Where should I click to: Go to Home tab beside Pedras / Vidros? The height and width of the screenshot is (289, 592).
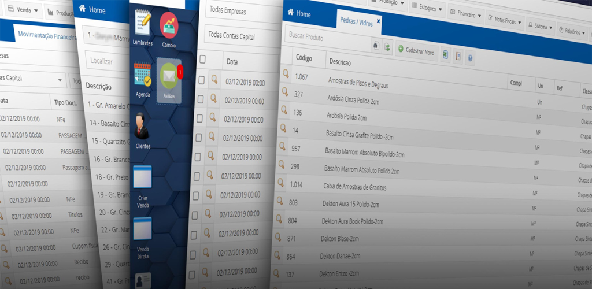tap(299, 13)
